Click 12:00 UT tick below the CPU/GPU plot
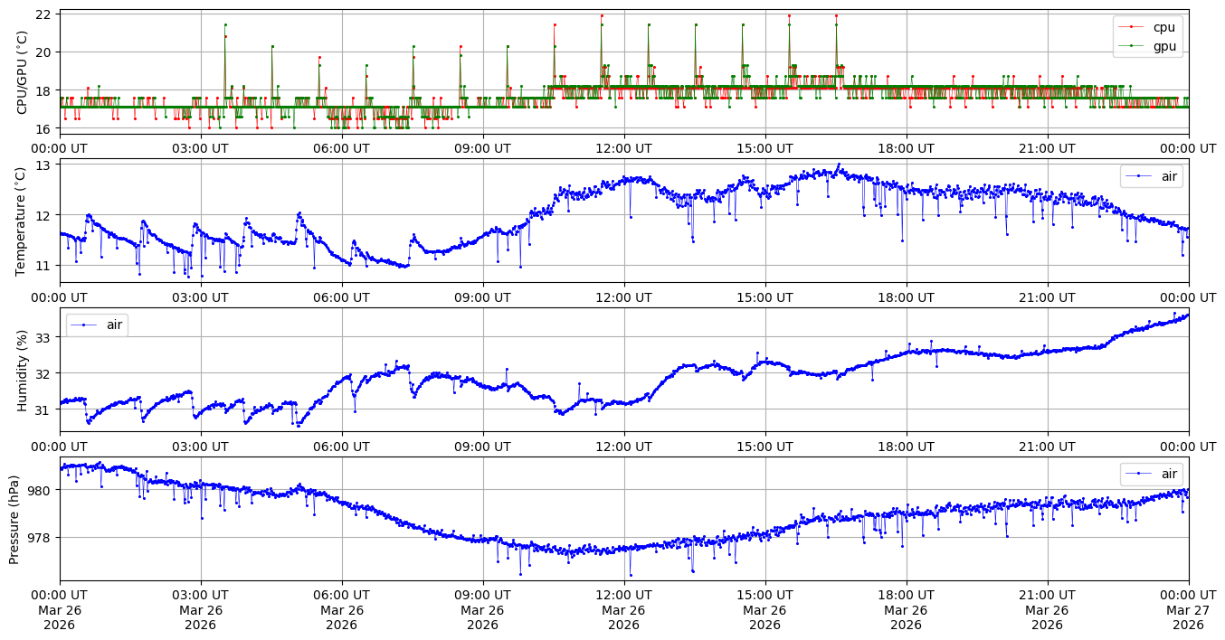The height and width of the screenshot is (640, 1225). 623,148
